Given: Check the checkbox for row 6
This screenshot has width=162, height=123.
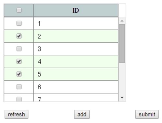Looking at the screenshot, I should (x=19, y=87).
